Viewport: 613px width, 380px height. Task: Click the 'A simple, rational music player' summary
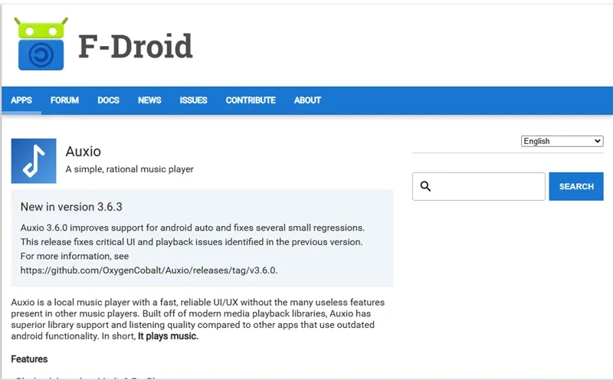(x=129, y=169)
